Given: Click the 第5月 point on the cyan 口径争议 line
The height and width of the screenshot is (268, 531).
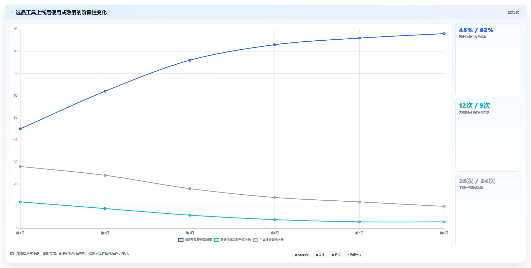Looking at the screenshot, I should [x=359, y=222].
